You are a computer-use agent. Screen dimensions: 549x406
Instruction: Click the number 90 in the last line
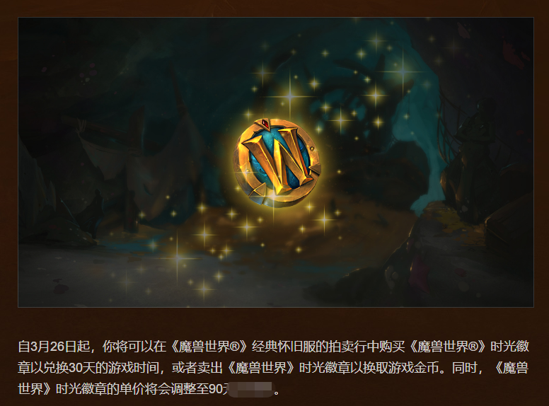tap(216, 389)
